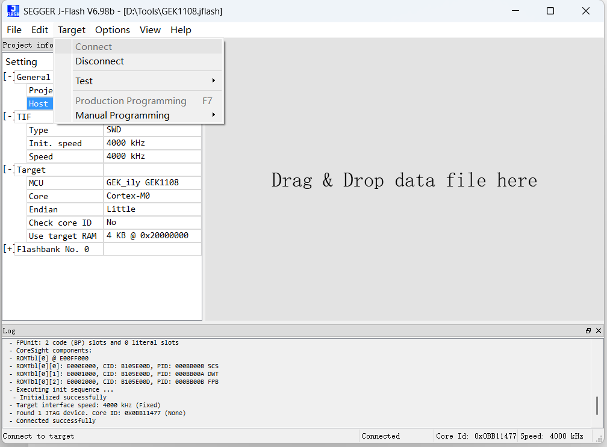Select the Speed setting row
This screenshot has height=447, width=607.
click(x=65, y=156)
